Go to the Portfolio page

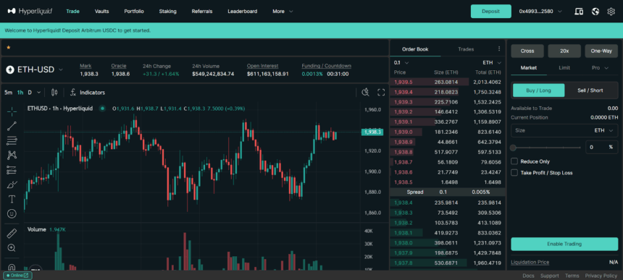coord(134,12)
